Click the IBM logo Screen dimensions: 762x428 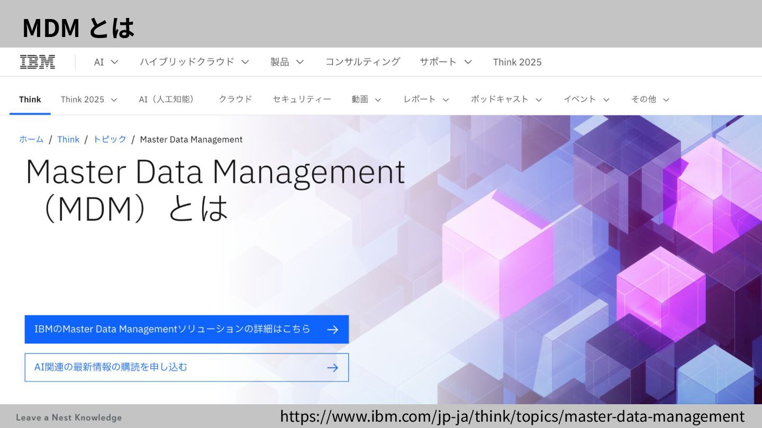[x=38, y=62]
